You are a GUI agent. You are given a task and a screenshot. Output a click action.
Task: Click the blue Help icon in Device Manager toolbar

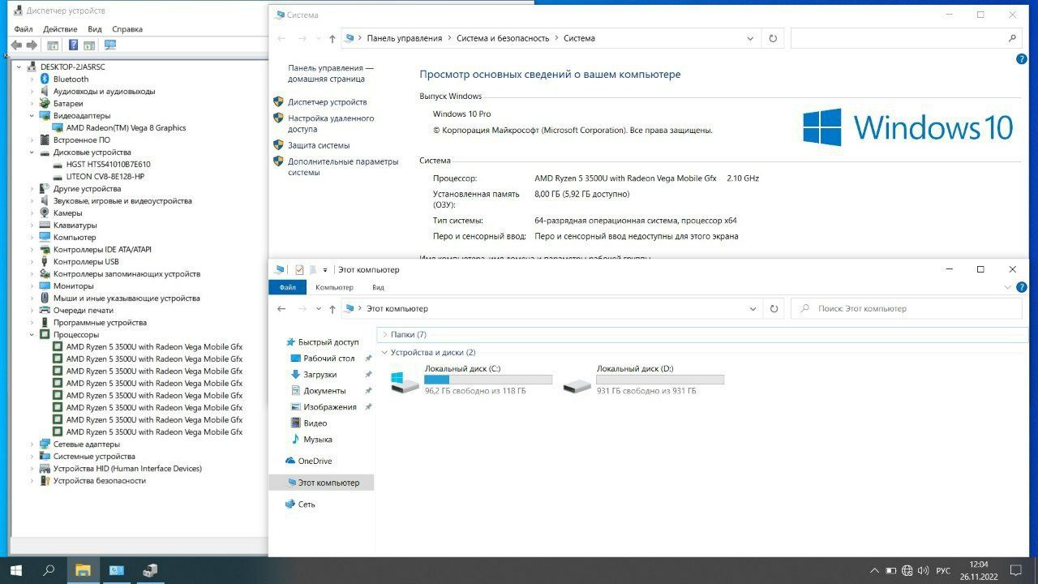click(x=73, y=45)
